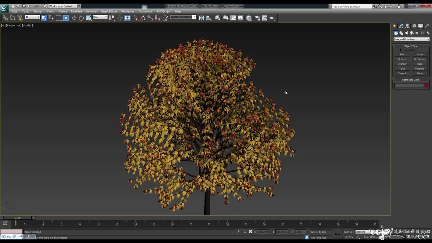Collapse the Name and Color rollout
432x243 pixels.
coord(411,80)
